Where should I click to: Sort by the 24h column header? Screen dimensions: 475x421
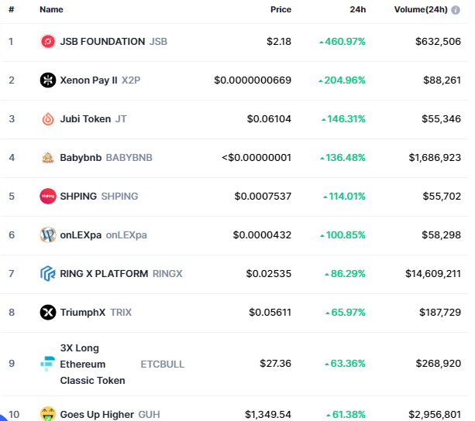coord(358,10)
